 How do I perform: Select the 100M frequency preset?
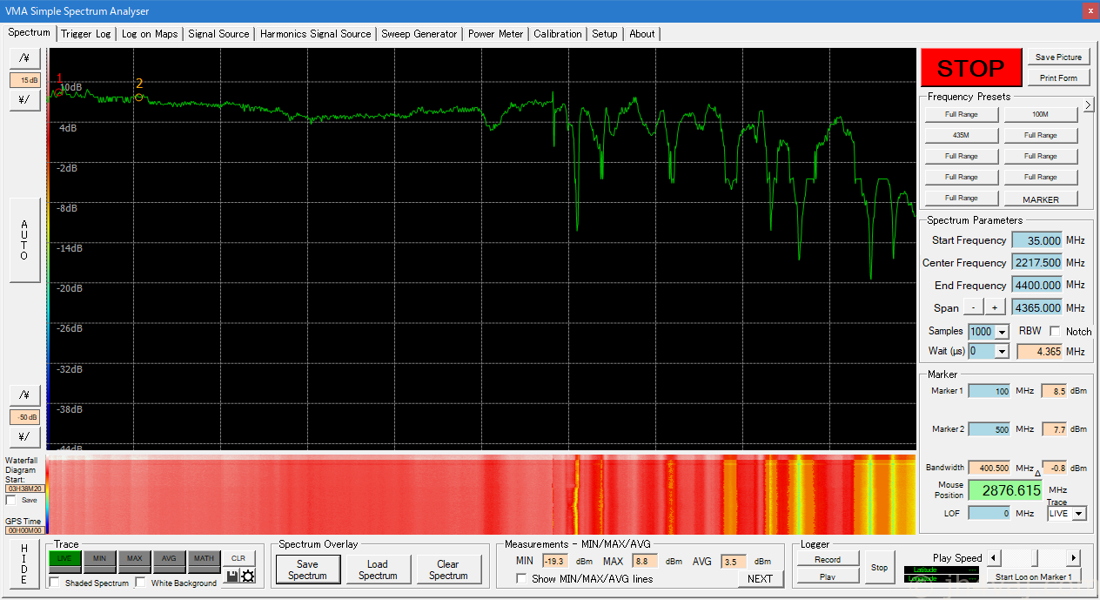pyautogui.click(x=1041, y=114)
